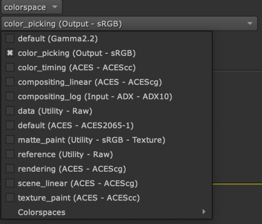The height and width of the screenshot is (224, 262).
Task: Tick the checkbox next to data (Utility - Raw)
Action: (x=10, y=111)
